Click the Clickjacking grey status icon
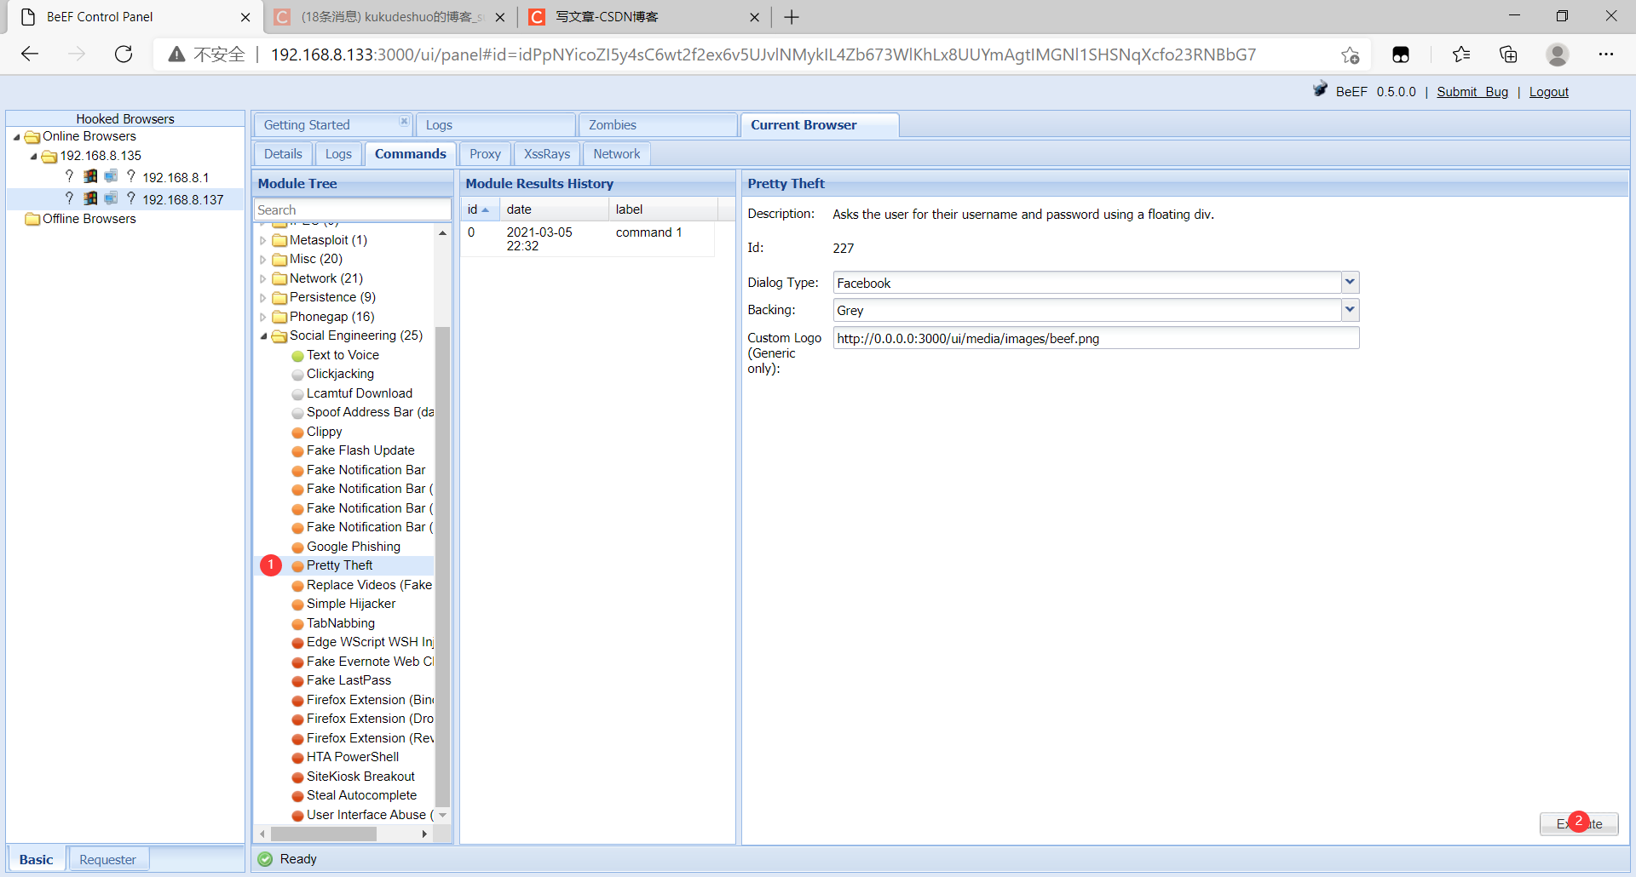Screen dimensions: 1636x877 point(297,375)
